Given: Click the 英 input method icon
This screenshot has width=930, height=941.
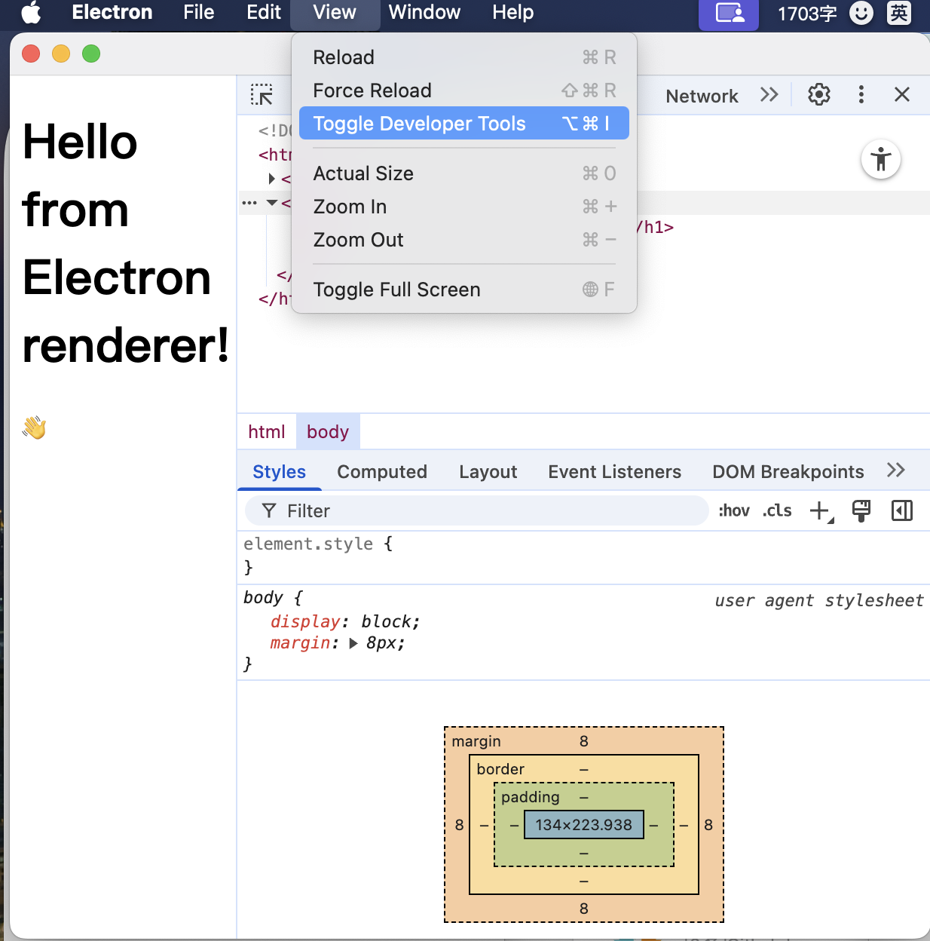Looking at the screenshot, I should 898,13.
